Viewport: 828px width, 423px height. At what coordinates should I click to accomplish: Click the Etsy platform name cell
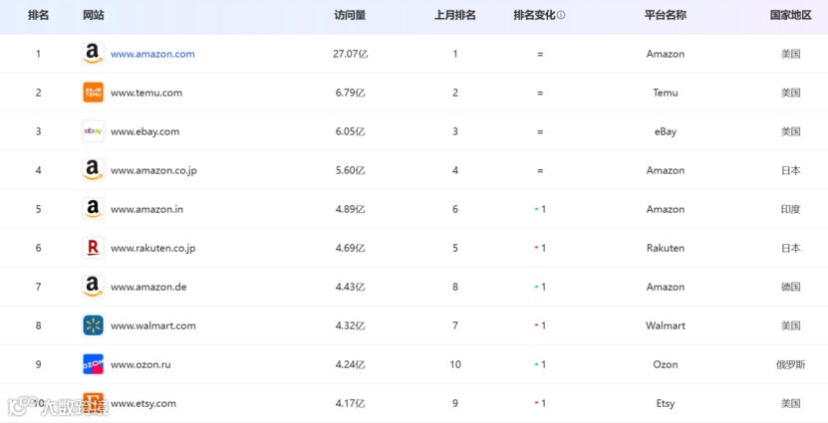click(666, 403)
